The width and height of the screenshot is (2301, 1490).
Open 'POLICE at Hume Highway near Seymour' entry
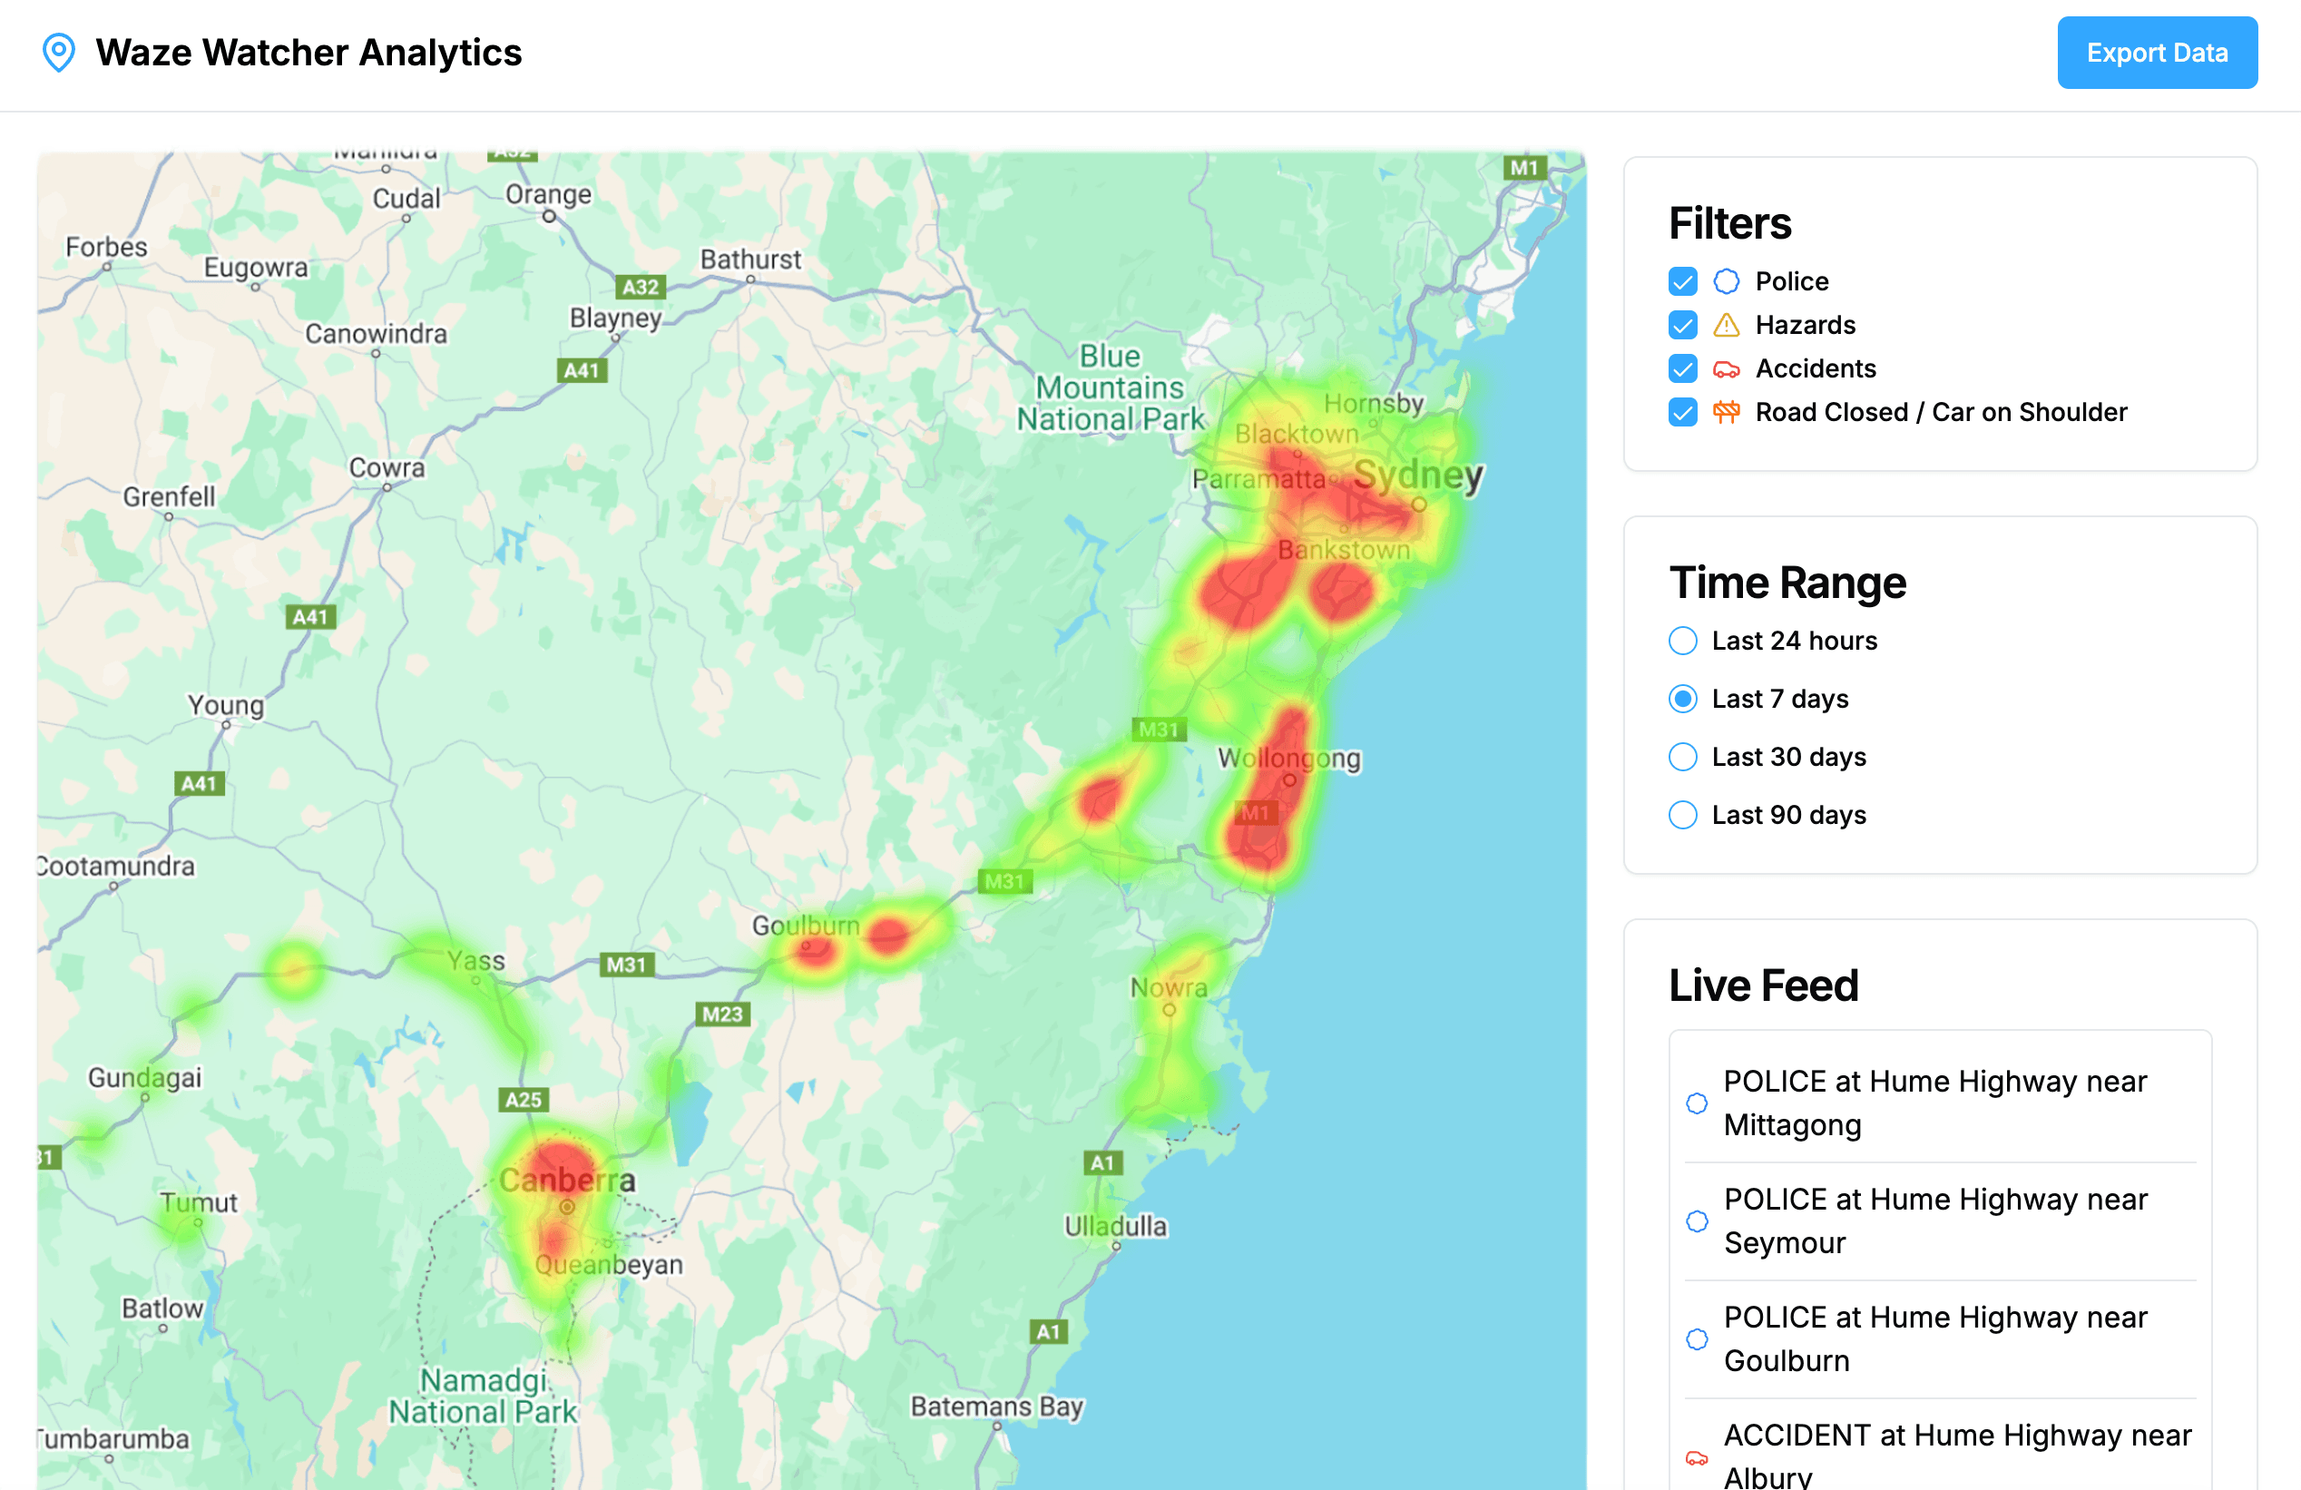click(x=1939, y=1221)
